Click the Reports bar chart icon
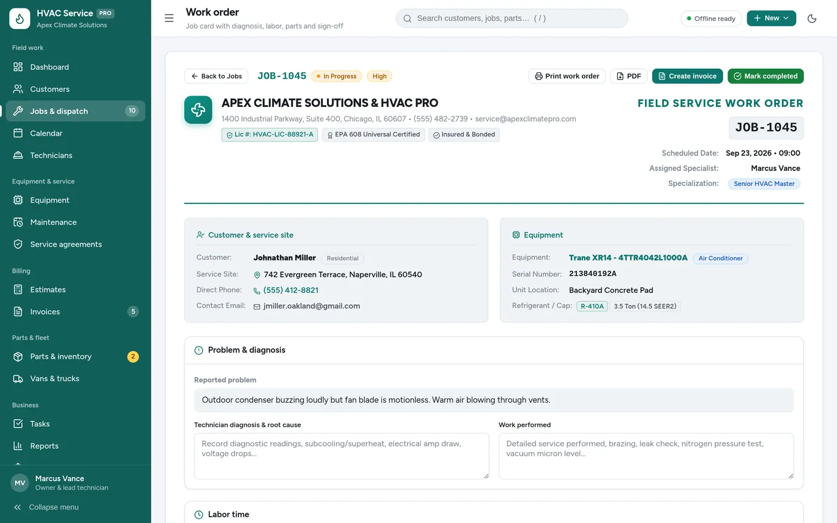This screenshot has width=837, height=523. (x=18, y=446)
